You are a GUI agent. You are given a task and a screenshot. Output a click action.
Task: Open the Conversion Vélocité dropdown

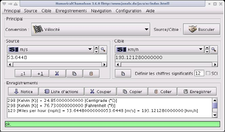pyautogui.click(x=91, y=29)
